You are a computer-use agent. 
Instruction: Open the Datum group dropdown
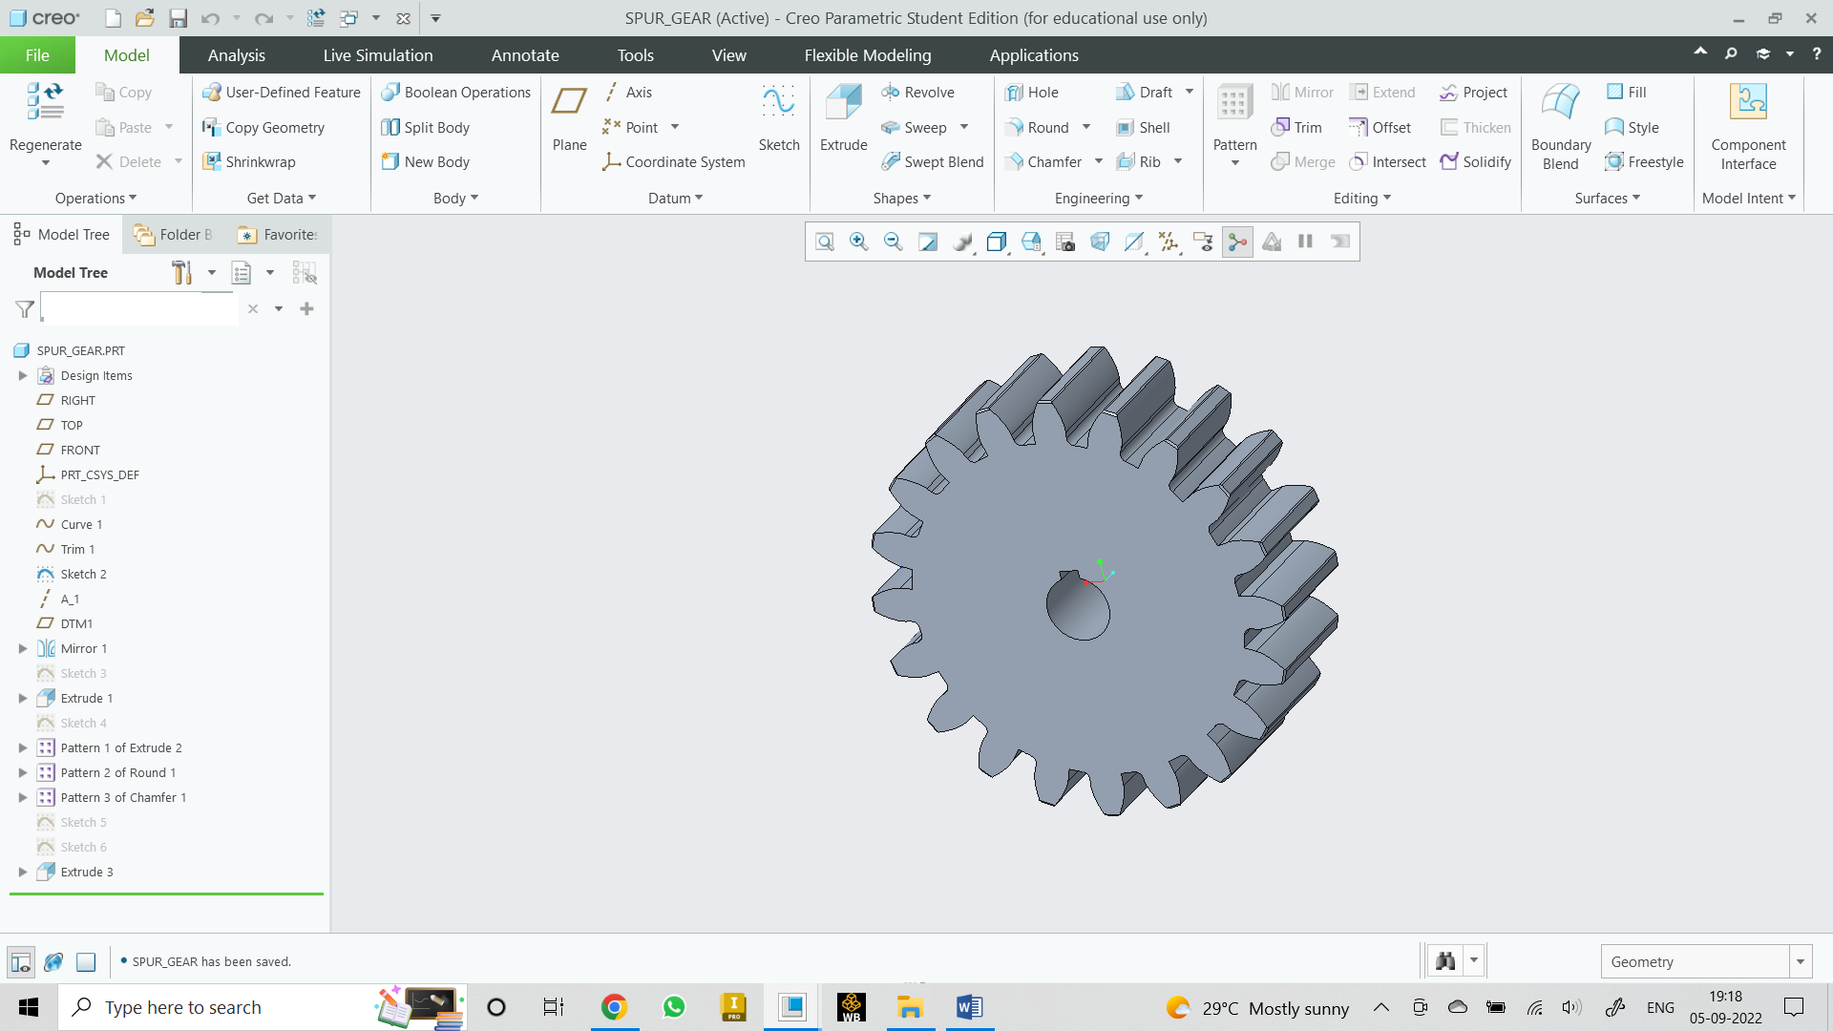point(676,199)
